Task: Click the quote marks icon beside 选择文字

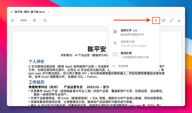Action: point(115,32)
